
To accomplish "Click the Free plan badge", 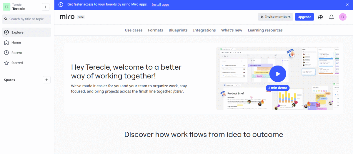I will pos(81,17).
